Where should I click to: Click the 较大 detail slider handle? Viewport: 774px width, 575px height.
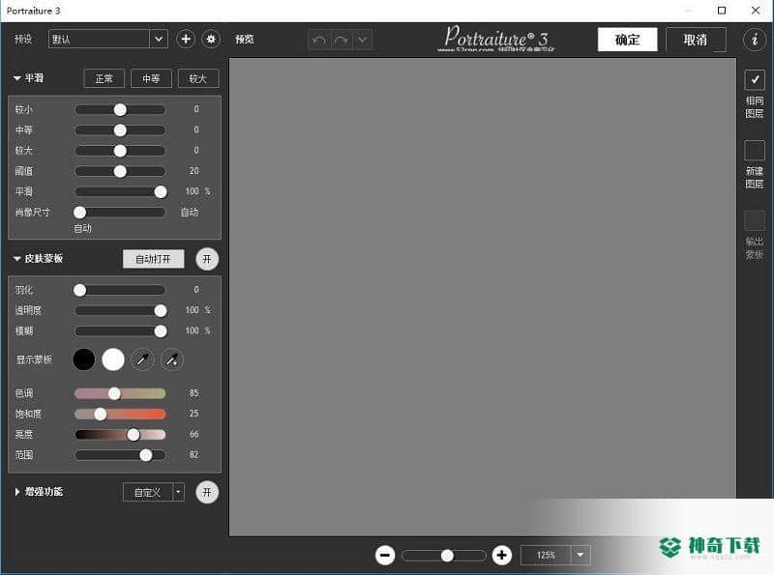120,151
